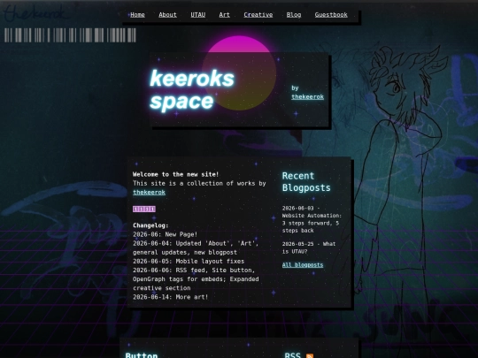Click the Recent Blogposts heading
The height and width of the screenshot is (358, 478).
(306, 182)
